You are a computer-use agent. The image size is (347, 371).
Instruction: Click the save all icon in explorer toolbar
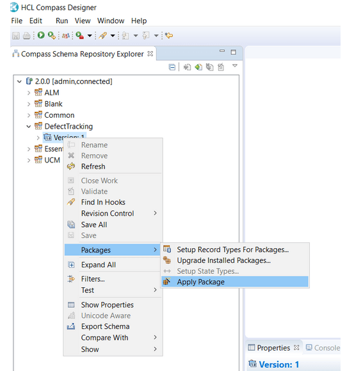(x=209, y=67)
